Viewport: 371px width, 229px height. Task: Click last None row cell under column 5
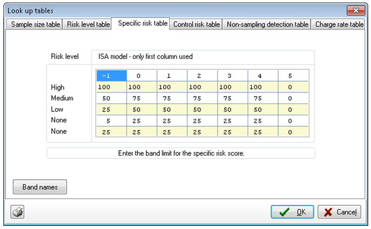click(x=293, y=132)
